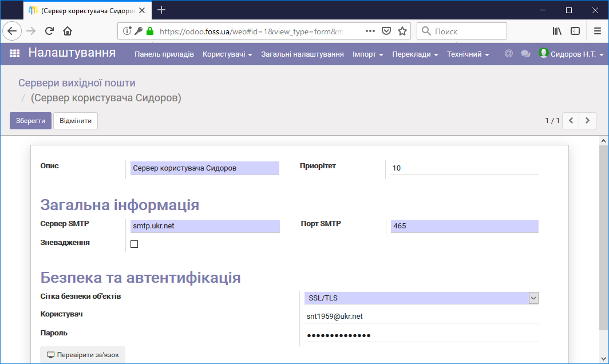Click the Сервер SMTP field
Screen dimensions: 609x364
[205, 226]
